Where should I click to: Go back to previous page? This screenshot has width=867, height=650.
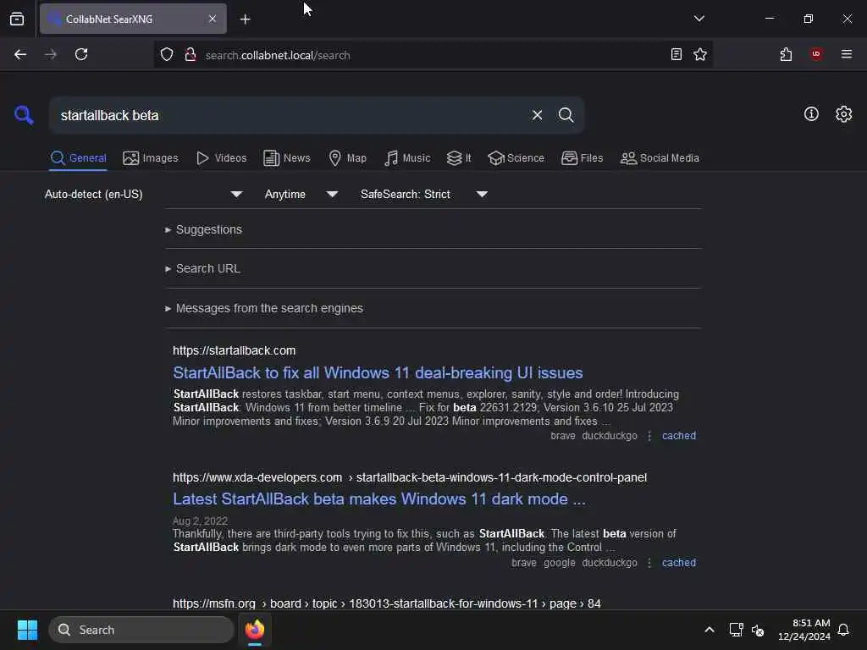point(20,54)
